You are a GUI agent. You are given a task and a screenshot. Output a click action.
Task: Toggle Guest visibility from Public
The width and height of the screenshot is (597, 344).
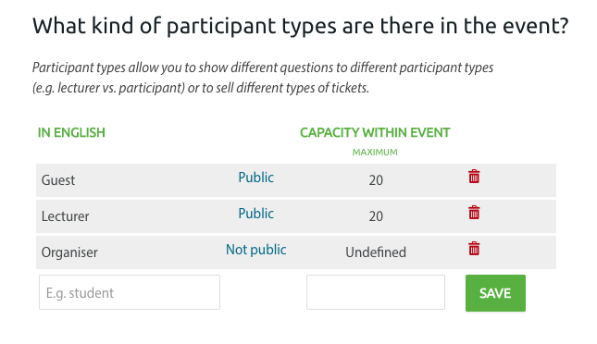click(x=255, y=178)
